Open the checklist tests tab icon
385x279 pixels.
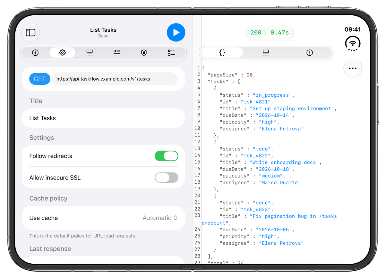coord(171,53)
